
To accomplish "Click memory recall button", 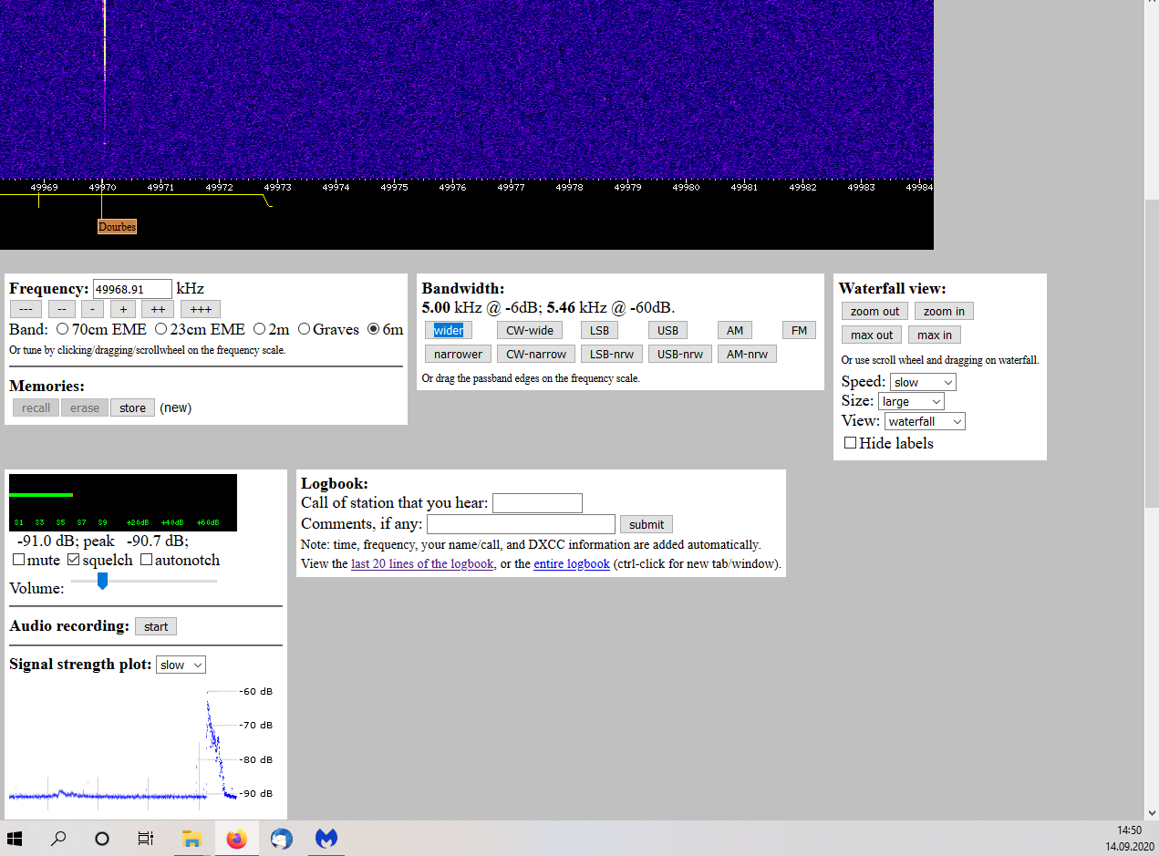I will (36, 407).
